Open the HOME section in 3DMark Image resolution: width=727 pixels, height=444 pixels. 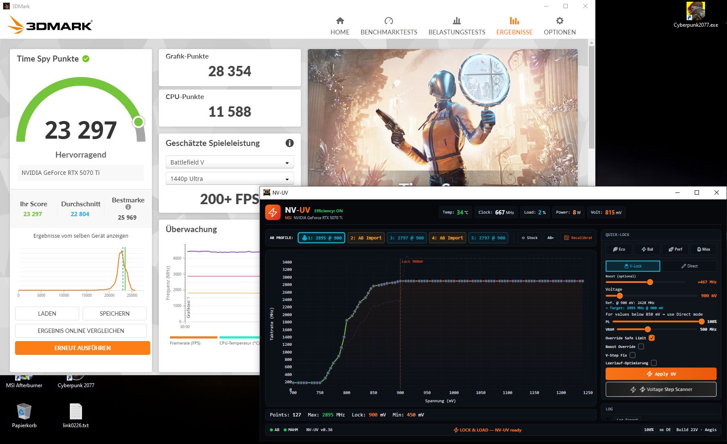340,26
